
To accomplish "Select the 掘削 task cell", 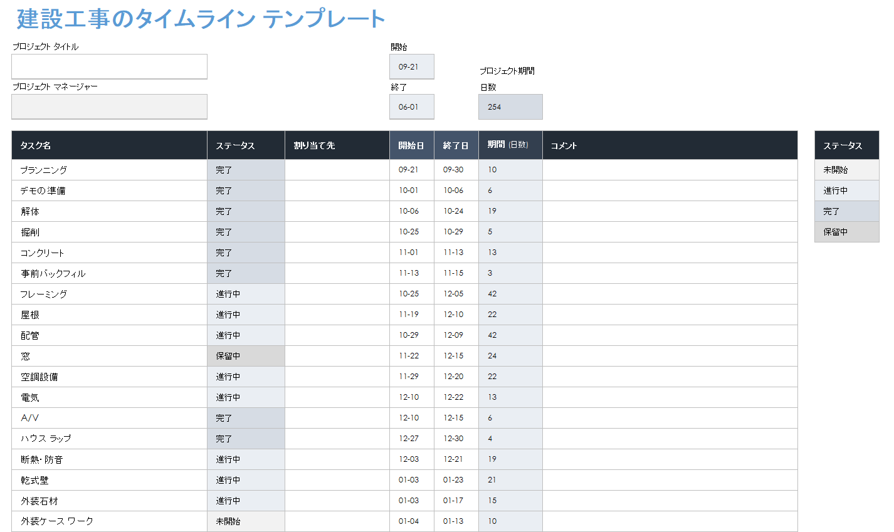I will [x=109, y=232].
